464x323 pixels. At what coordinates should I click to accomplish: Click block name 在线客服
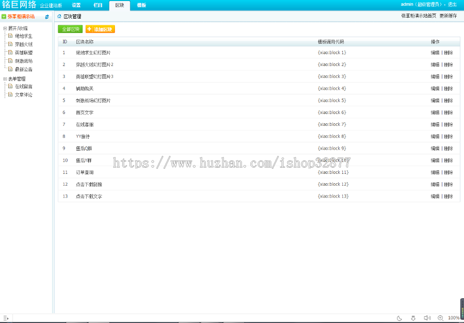[85, 125]
